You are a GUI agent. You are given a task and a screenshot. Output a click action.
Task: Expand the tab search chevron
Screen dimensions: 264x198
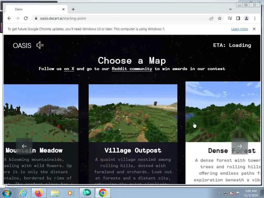[230, 9]
